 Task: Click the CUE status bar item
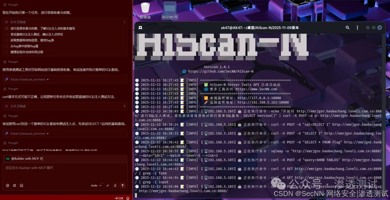(119, 198)
